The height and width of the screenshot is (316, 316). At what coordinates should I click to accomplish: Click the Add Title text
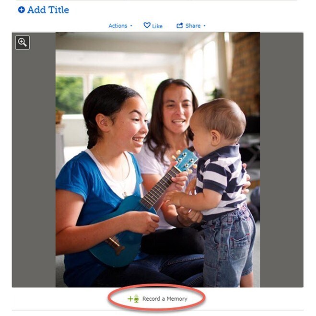pyautogui.click(x=48, y=10)
